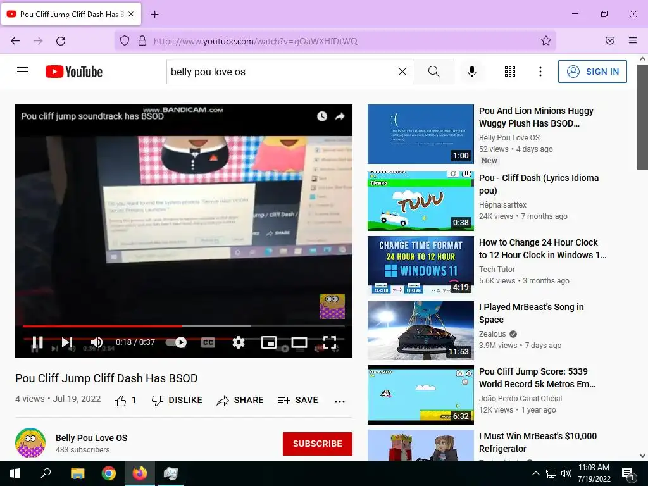Toggle the autoplay switch in the player
The height and width of the screenshot is (486, 648).
[177, 342]
